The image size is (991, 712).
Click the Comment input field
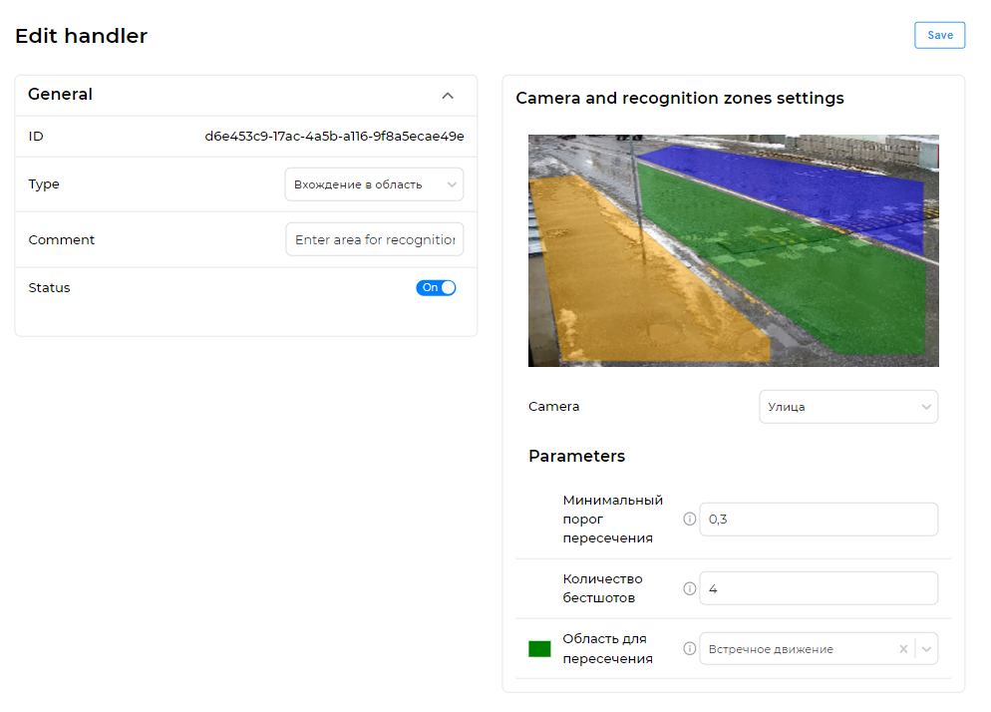coord(374,239)
